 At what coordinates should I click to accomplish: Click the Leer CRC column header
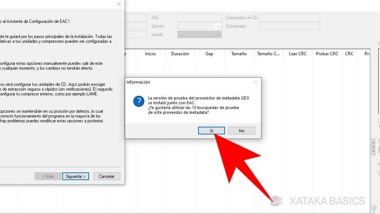point(297,53)
